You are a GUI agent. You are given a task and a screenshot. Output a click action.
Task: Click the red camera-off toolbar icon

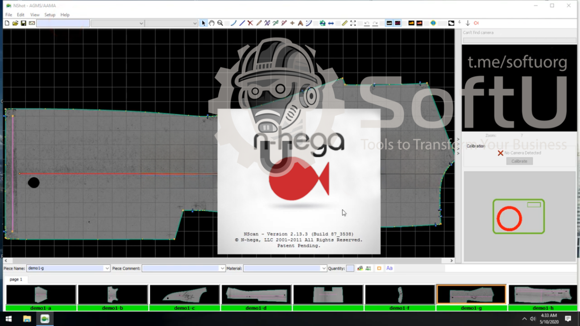476,23
